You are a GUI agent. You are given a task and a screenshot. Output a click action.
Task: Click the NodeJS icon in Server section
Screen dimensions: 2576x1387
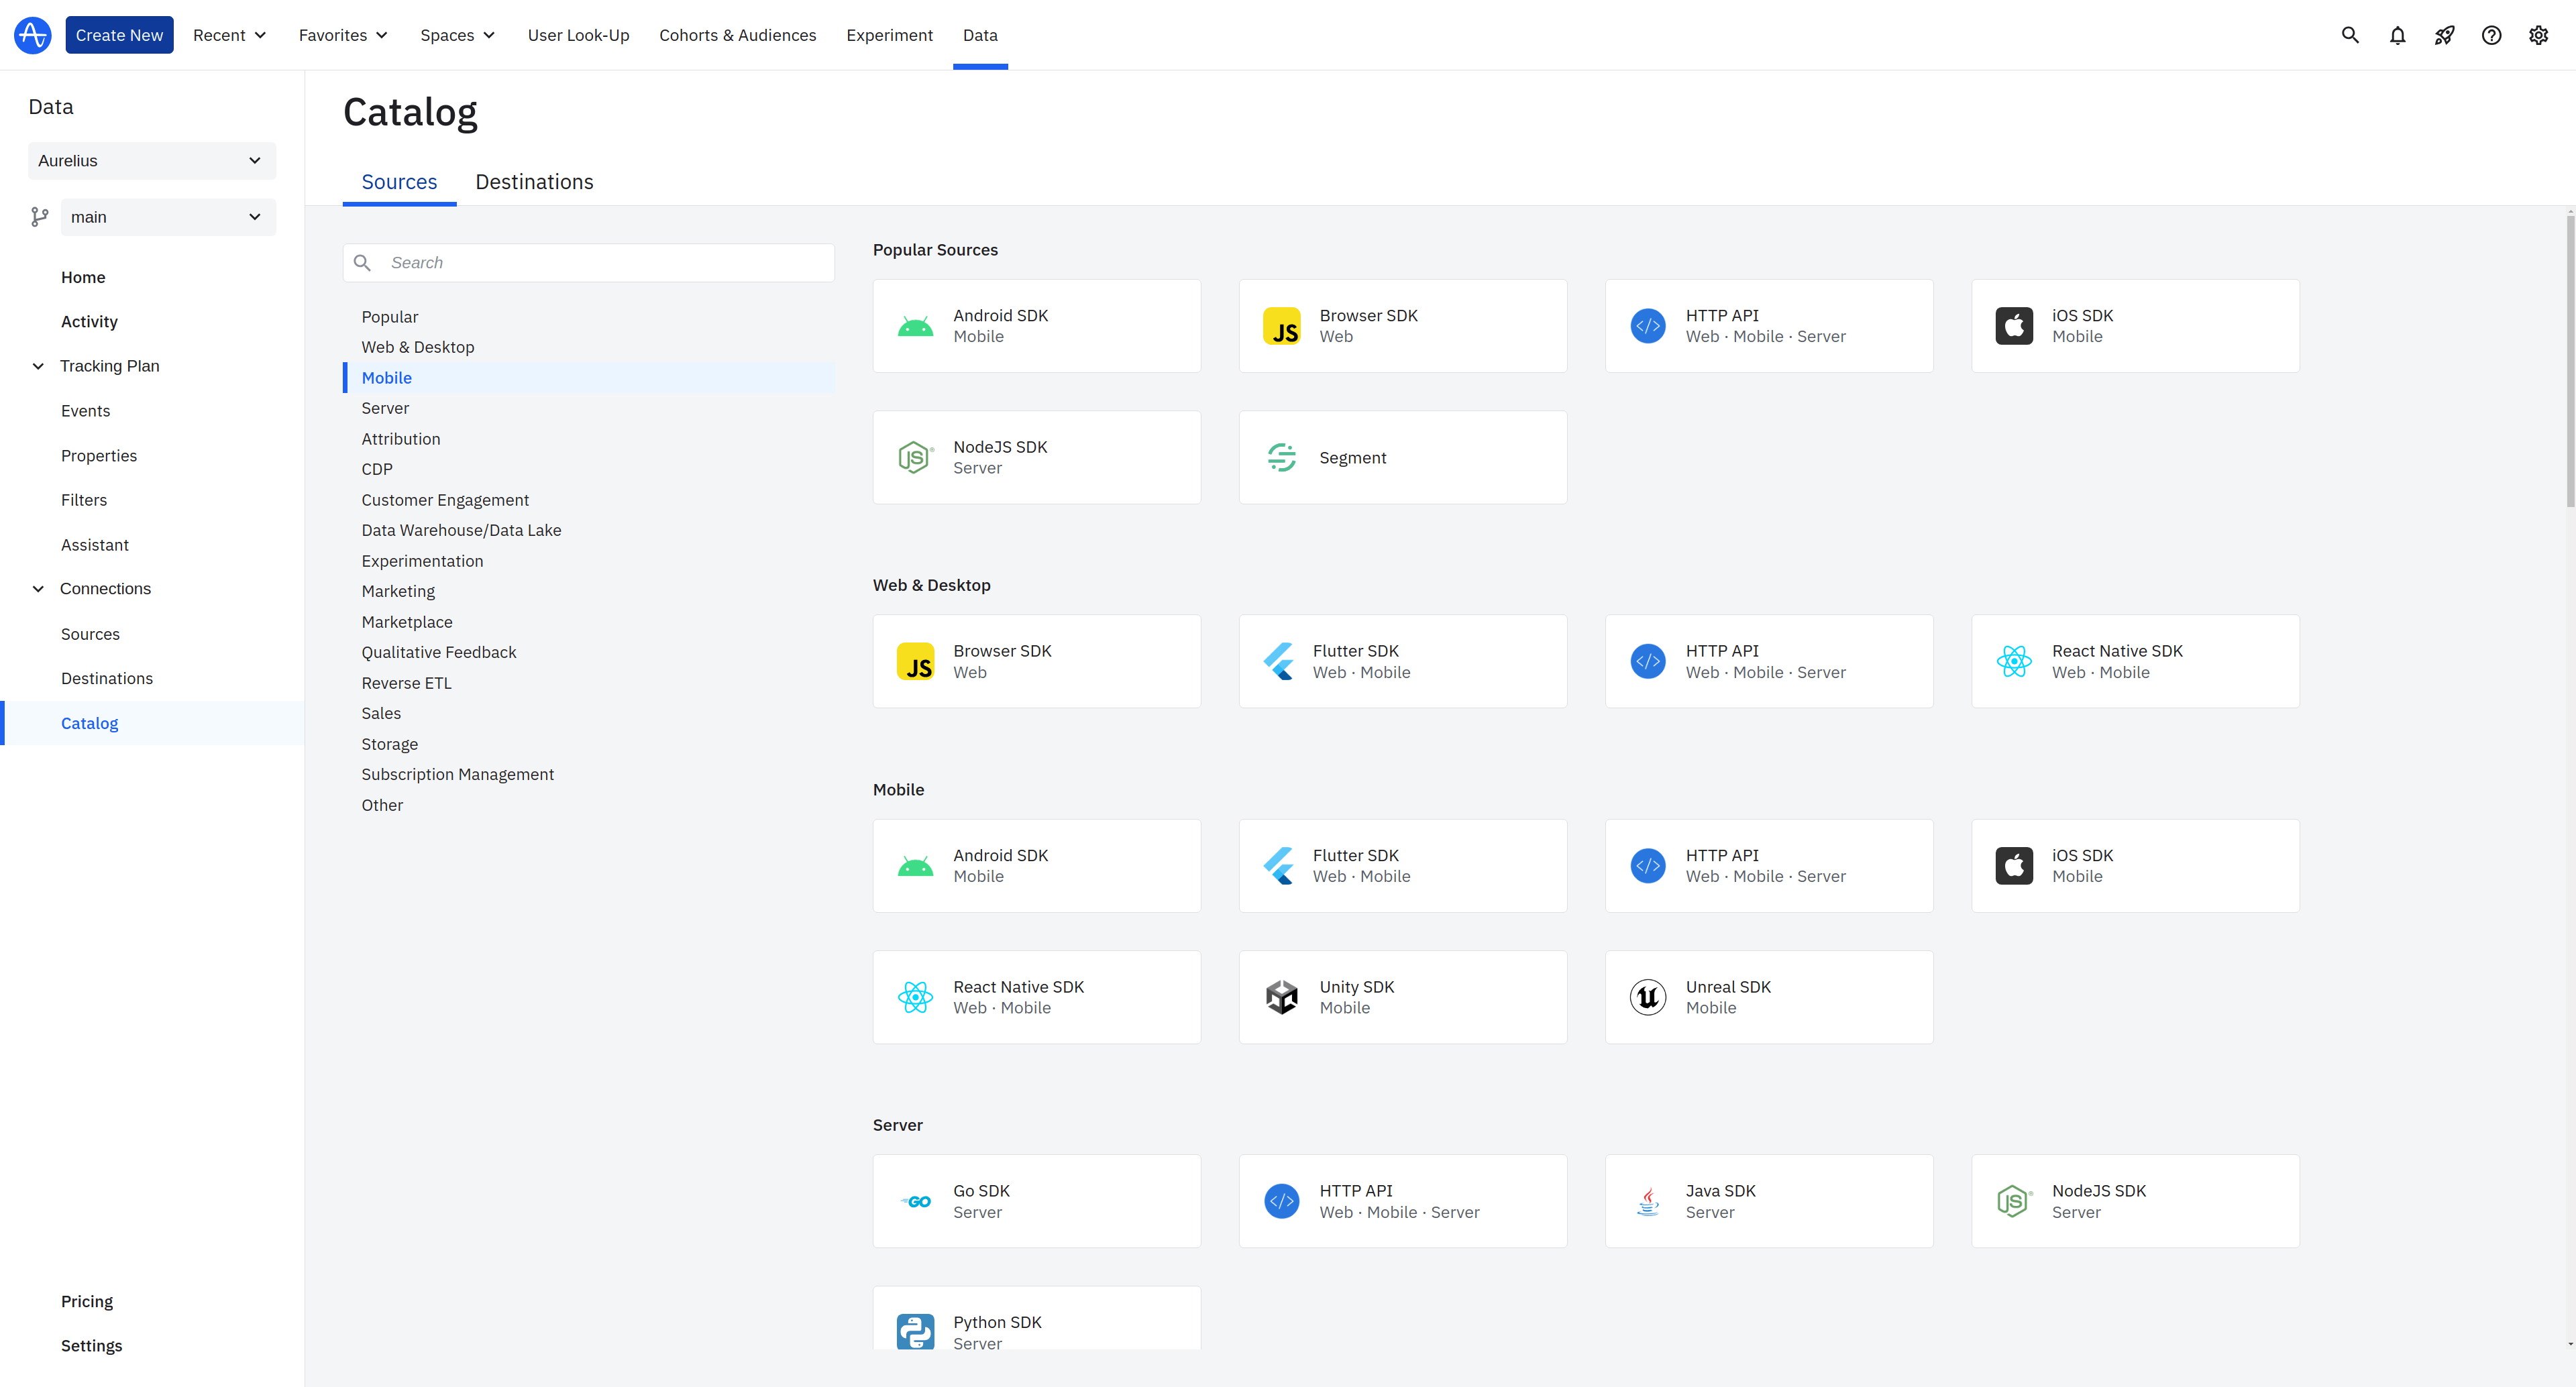click(2014, 1201)
